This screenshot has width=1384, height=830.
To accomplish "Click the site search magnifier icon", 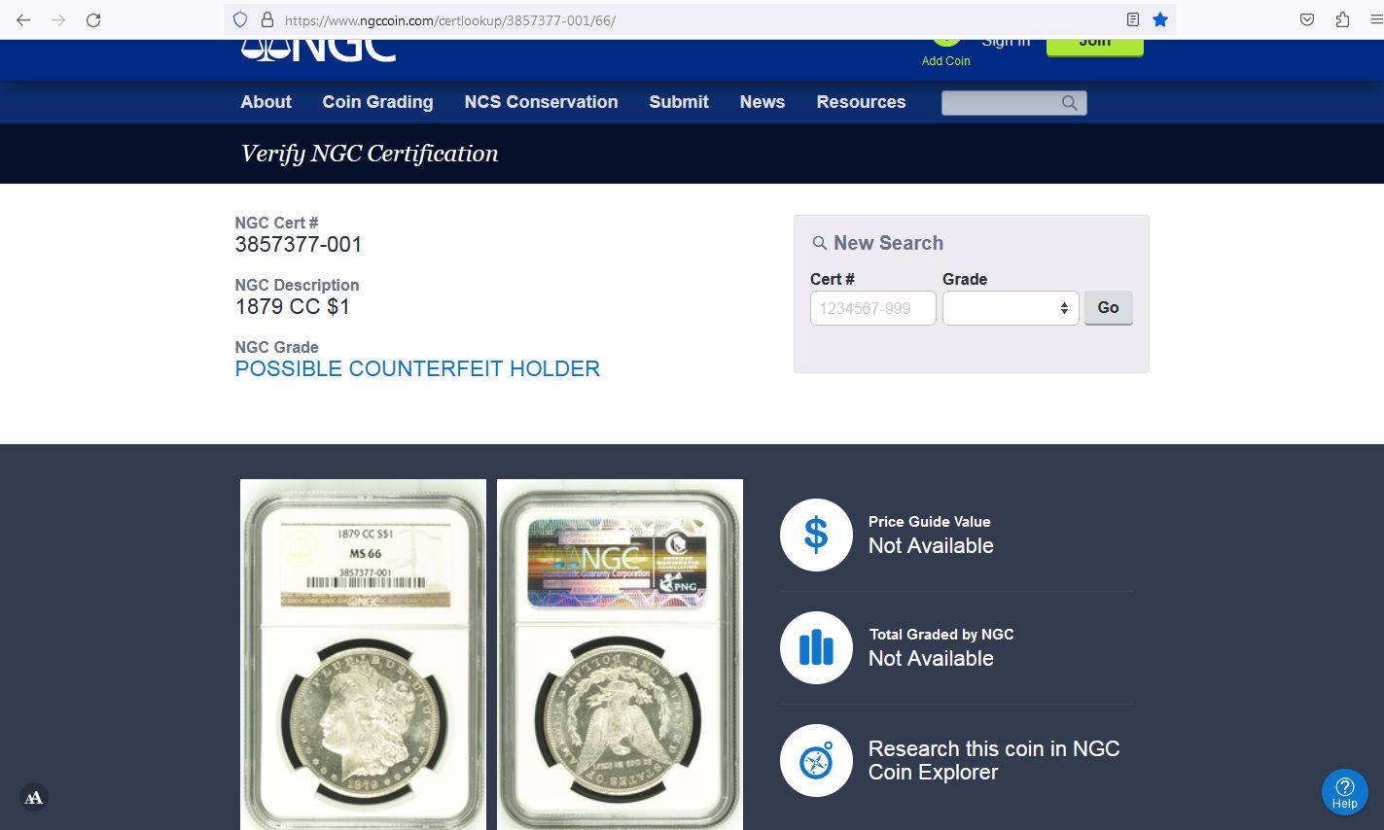I will (1069, 103).
